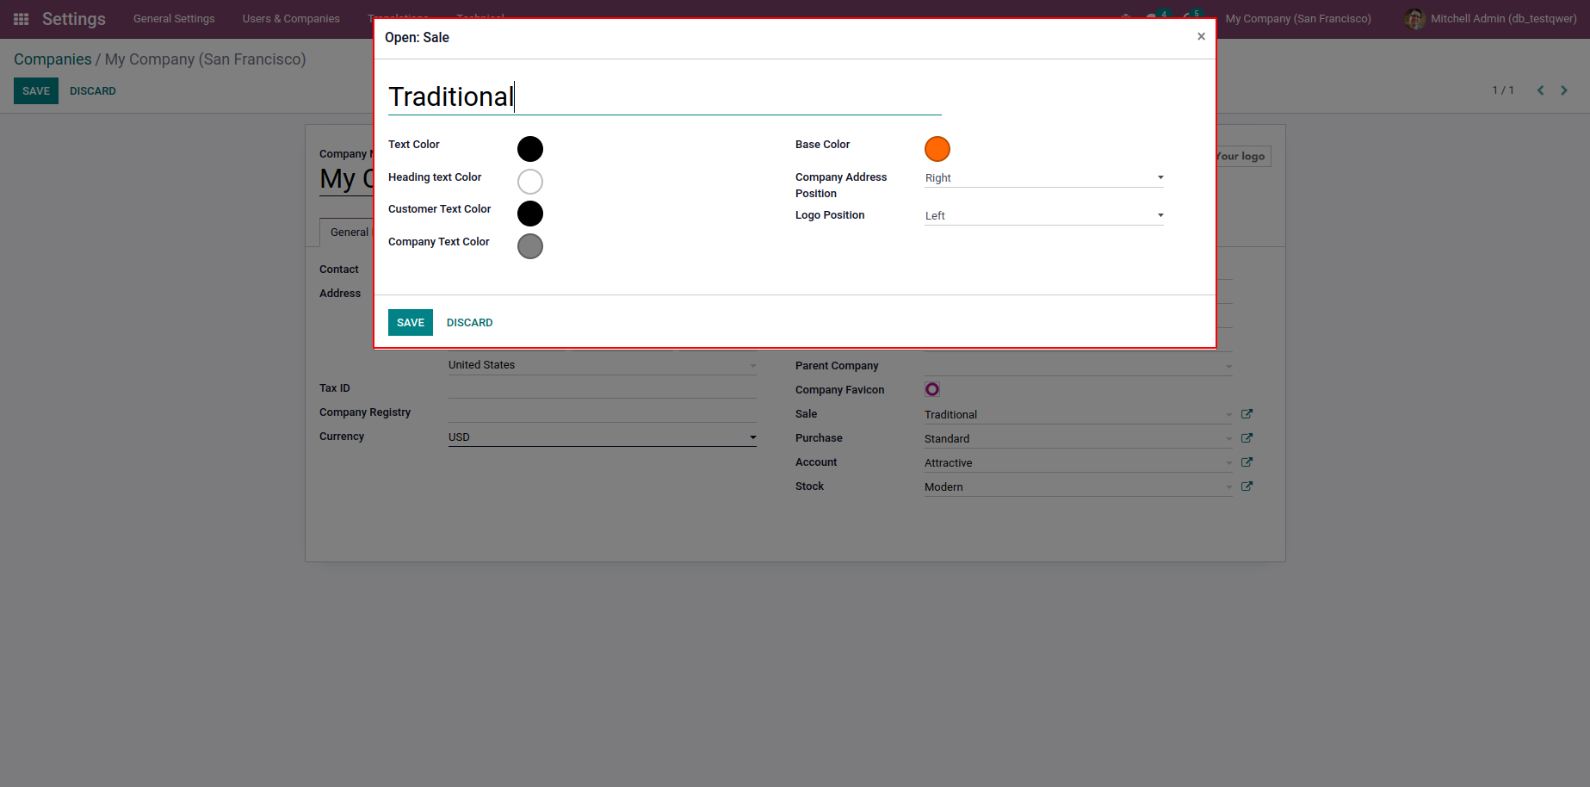The image size is (1590, 787).
Task: Click the Tax ID input field
Action: tap(603, 388)
